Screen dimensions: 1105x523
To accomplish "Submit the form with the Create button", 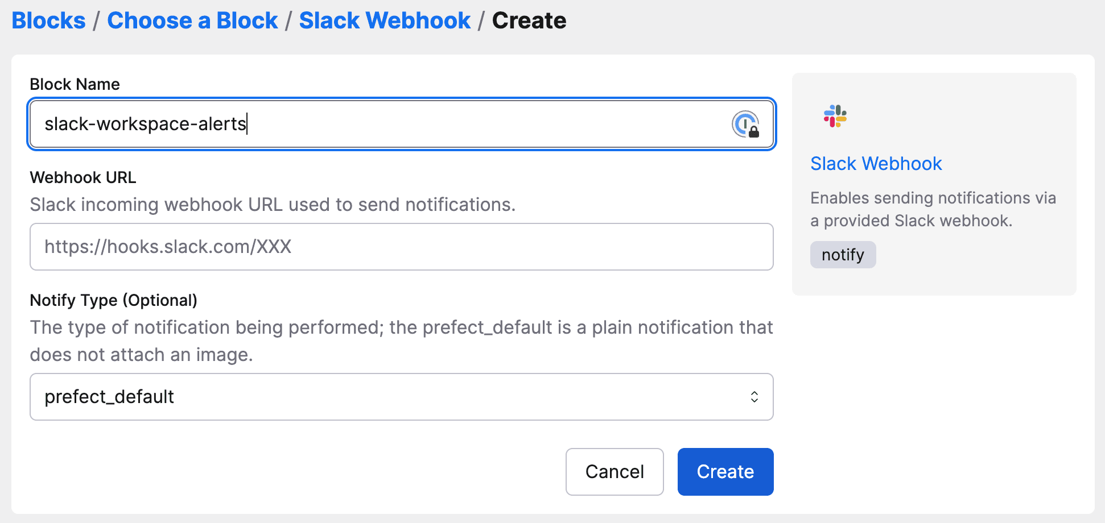I will (x=725, y=472).
